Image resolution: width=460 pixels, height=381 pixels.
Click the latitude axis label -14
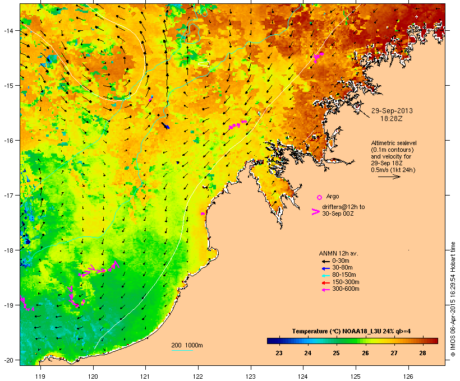pyautogui.click(x=8, y=31)
